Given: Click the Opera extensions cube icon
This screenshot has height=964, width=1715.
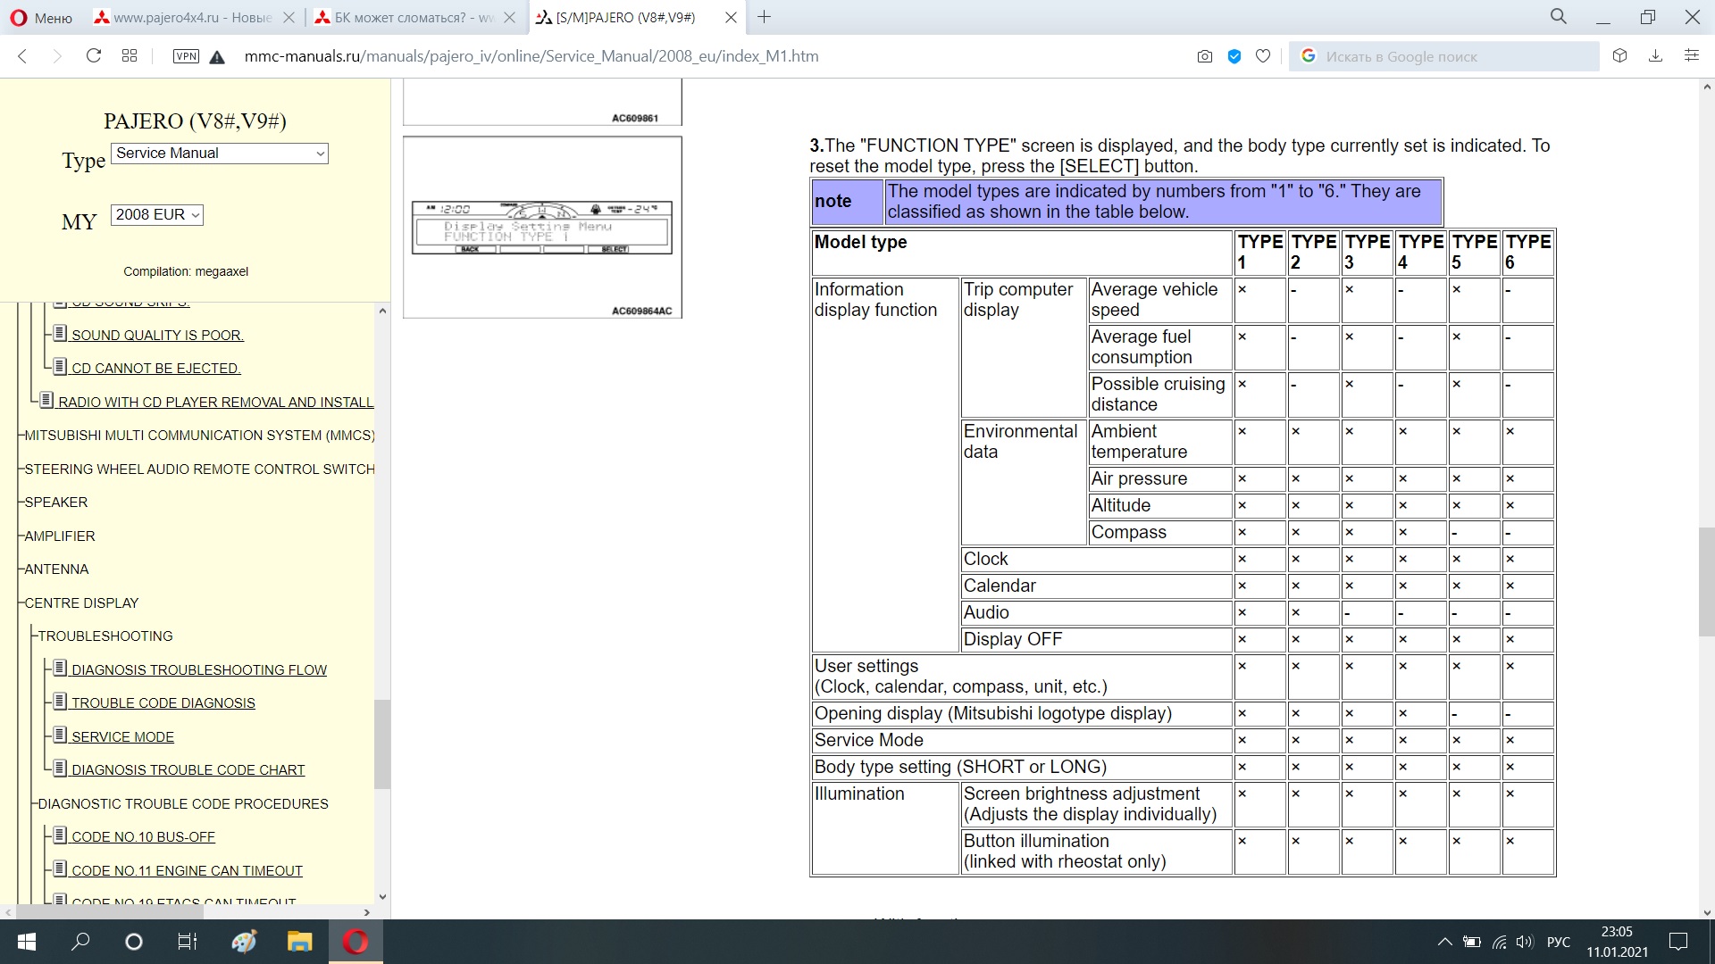Looking at the screenshot, I should pos(1619,56).
